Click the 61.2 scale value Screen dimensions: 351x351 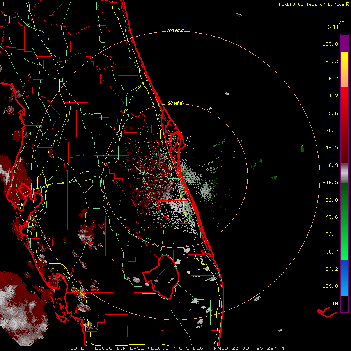pyautogui.click(x=332, y=96)
